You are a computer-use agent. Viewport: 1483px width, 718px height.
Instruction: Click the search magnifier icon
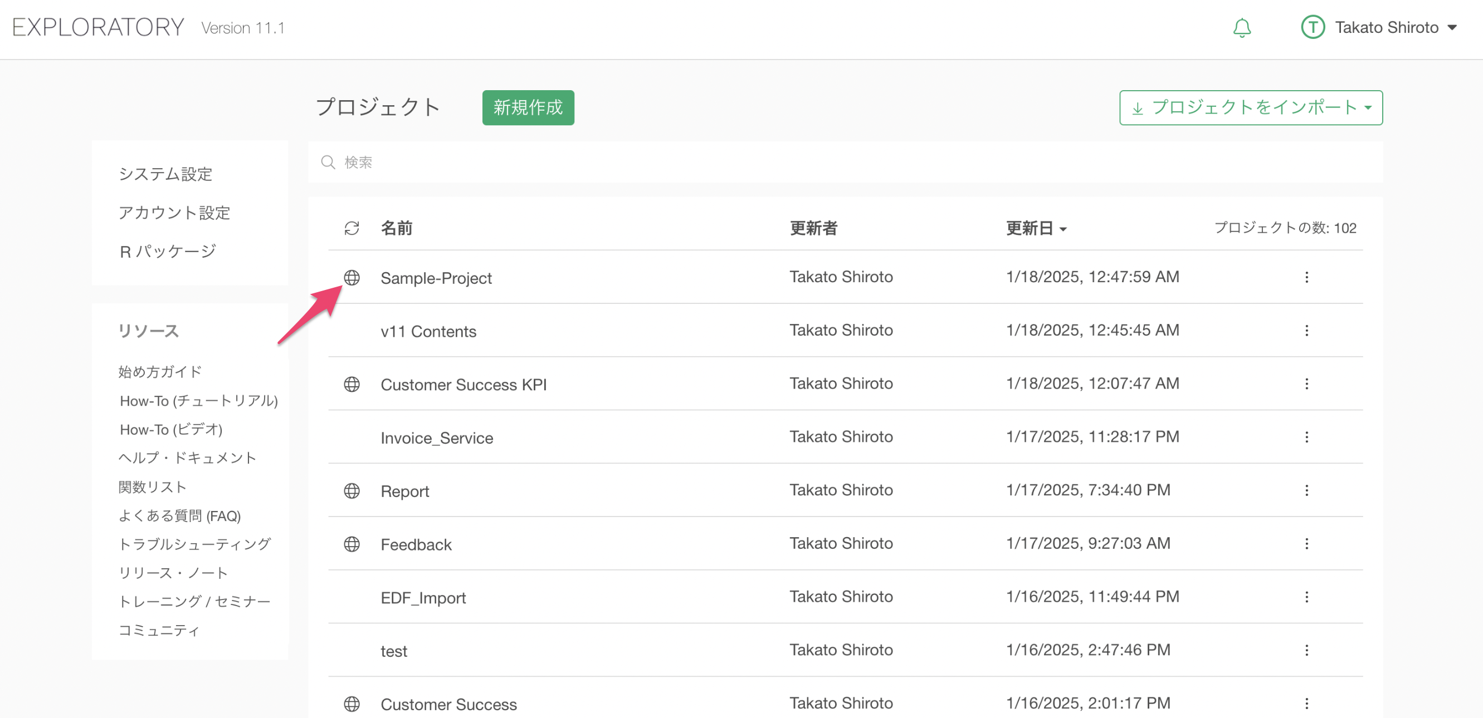point(328,162)
